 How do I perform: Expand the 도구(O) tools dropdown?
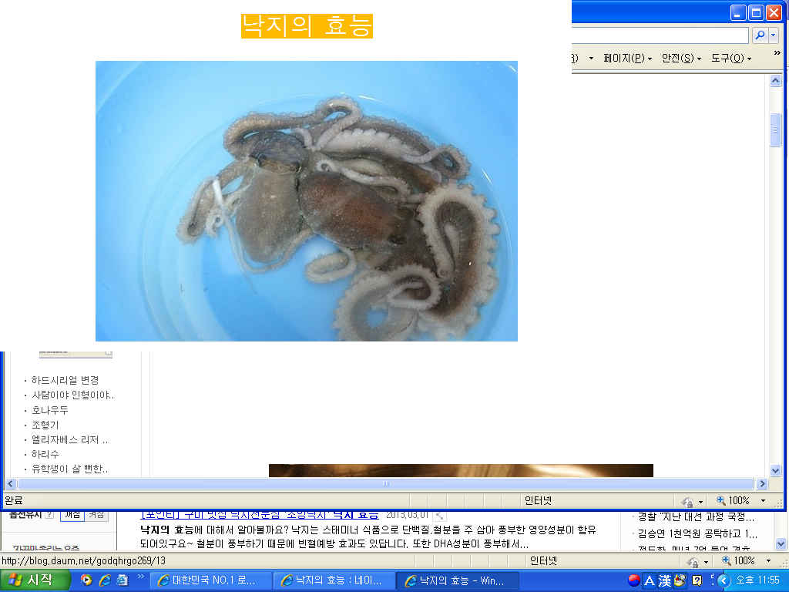coord(730,59)
